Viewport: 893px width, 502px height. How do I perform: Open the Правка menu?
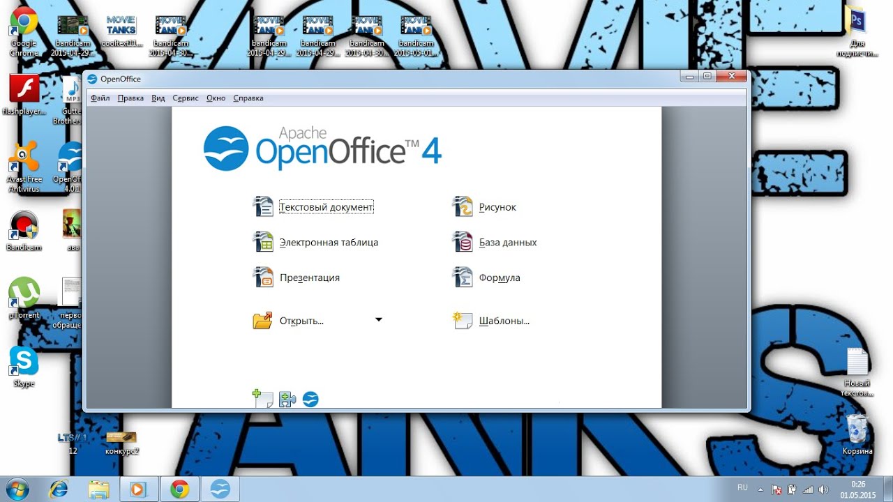coord(130,98)
